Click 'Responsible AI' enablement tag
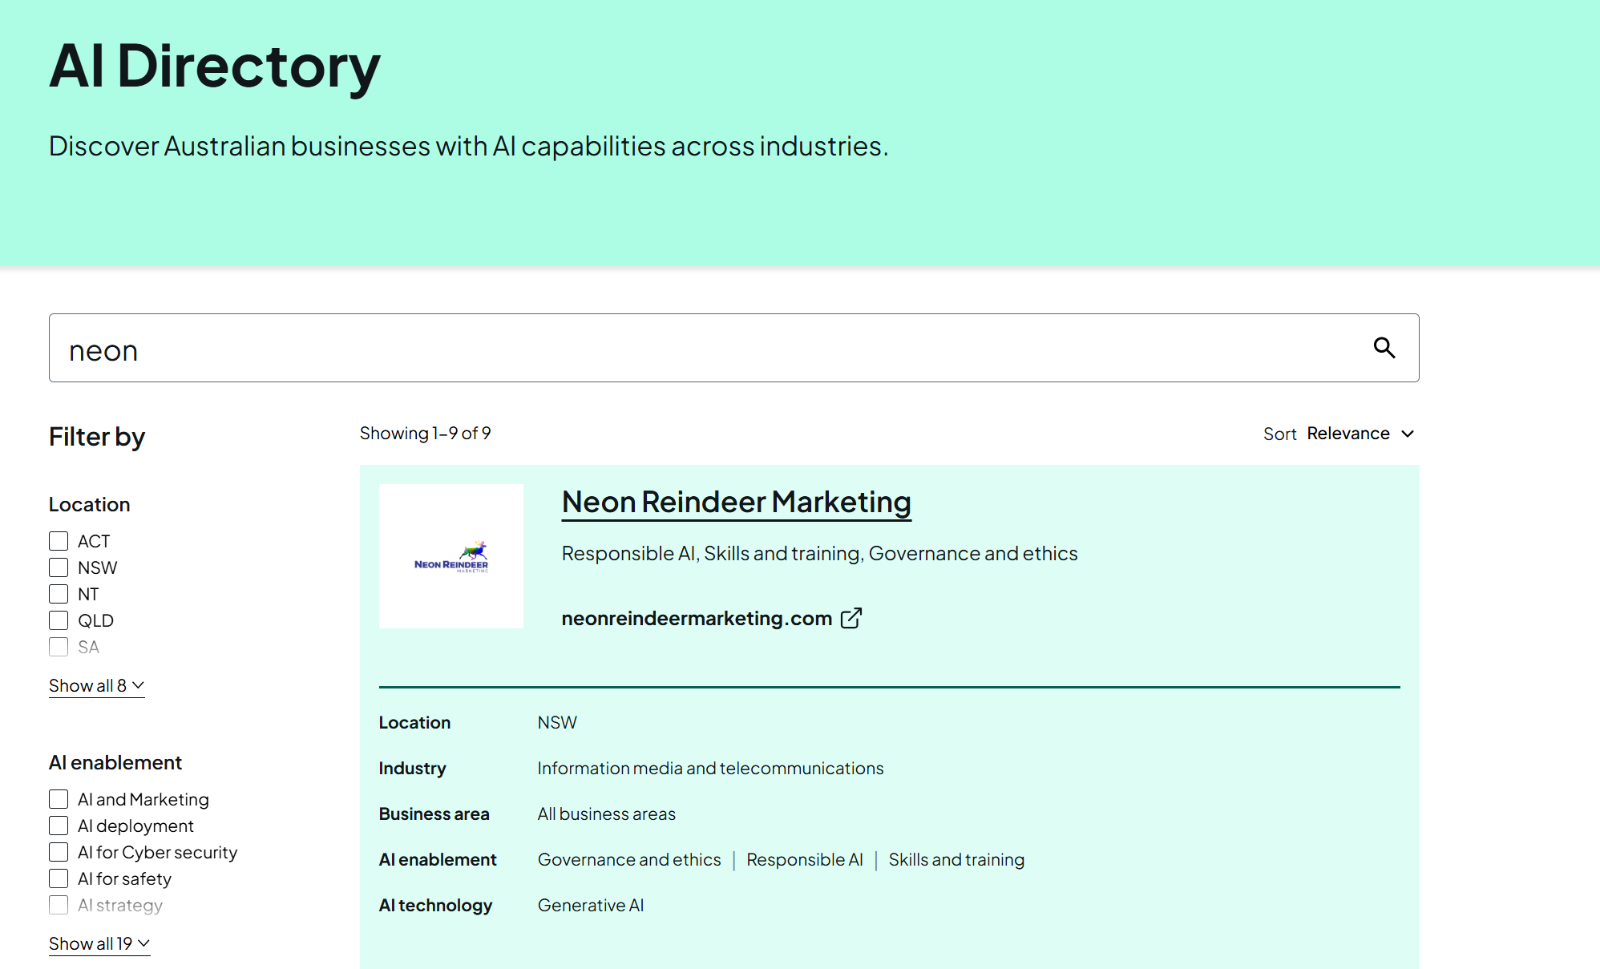The height and width of the screenshot is (969, 1600). pyautogui.click(x=805, y=860)
